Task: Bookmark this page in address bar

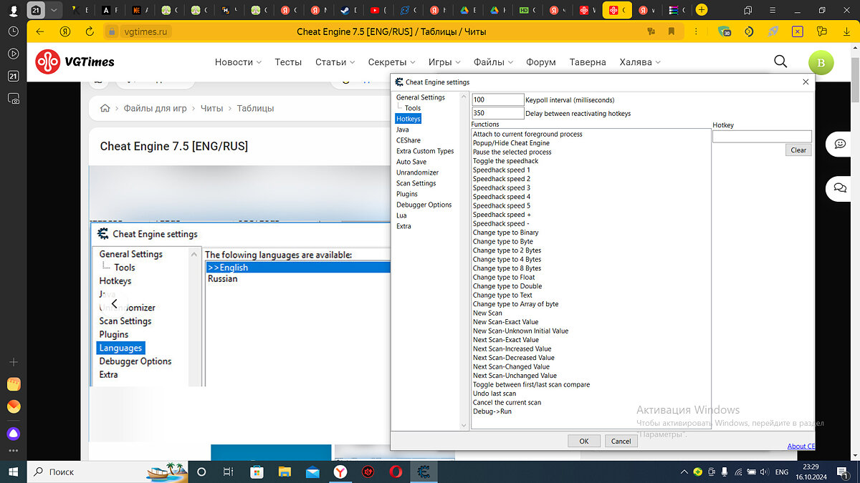Action: pyautogui.click(x=672, y=31)
